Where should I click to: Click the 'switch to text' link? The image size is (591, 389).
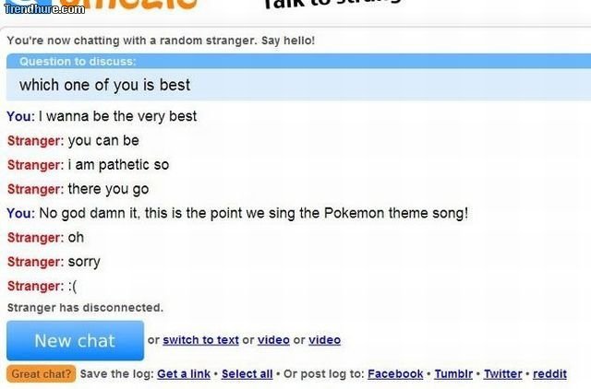(x=200, y=340)
